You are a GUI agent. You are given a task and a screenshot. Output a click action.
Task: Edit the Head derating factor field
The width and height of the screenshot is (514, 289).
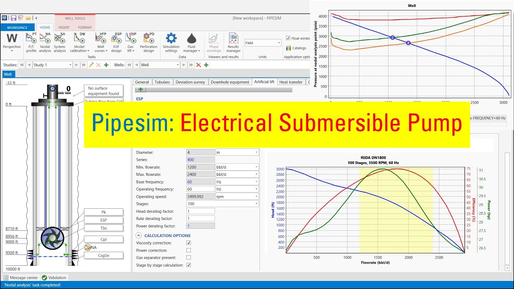tap(200, 211)
